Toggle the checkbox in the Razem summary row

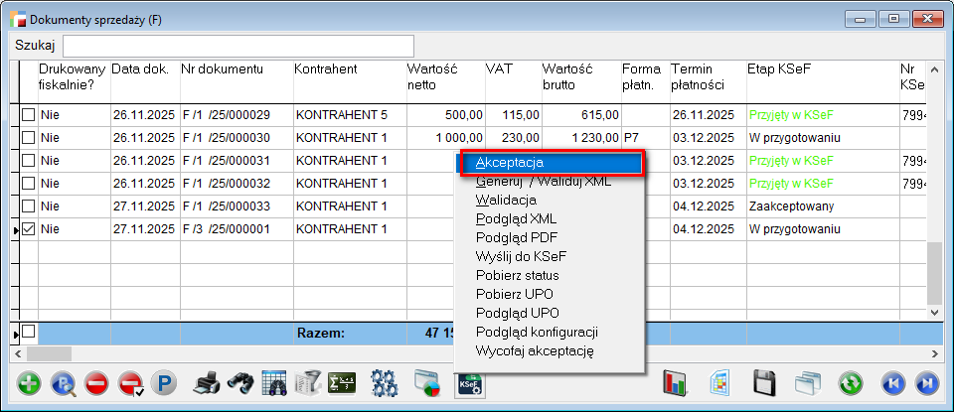click(29, 332)
